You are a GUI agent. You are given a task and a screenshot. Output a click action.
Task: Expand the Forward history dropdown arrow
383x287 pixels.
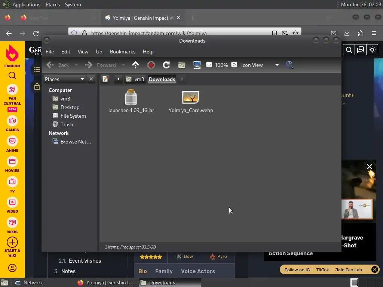pos(123,65)
